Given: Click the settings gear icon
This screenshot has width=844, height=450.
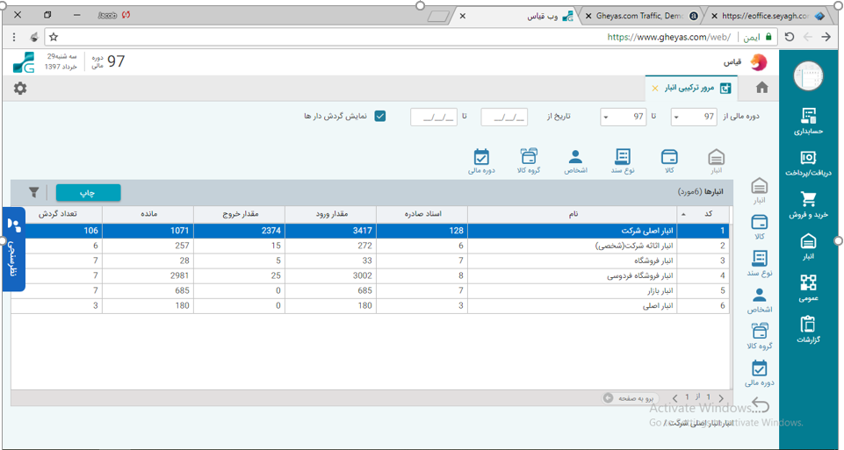Looking at the screenshot, I should click(x=20, y=89).
